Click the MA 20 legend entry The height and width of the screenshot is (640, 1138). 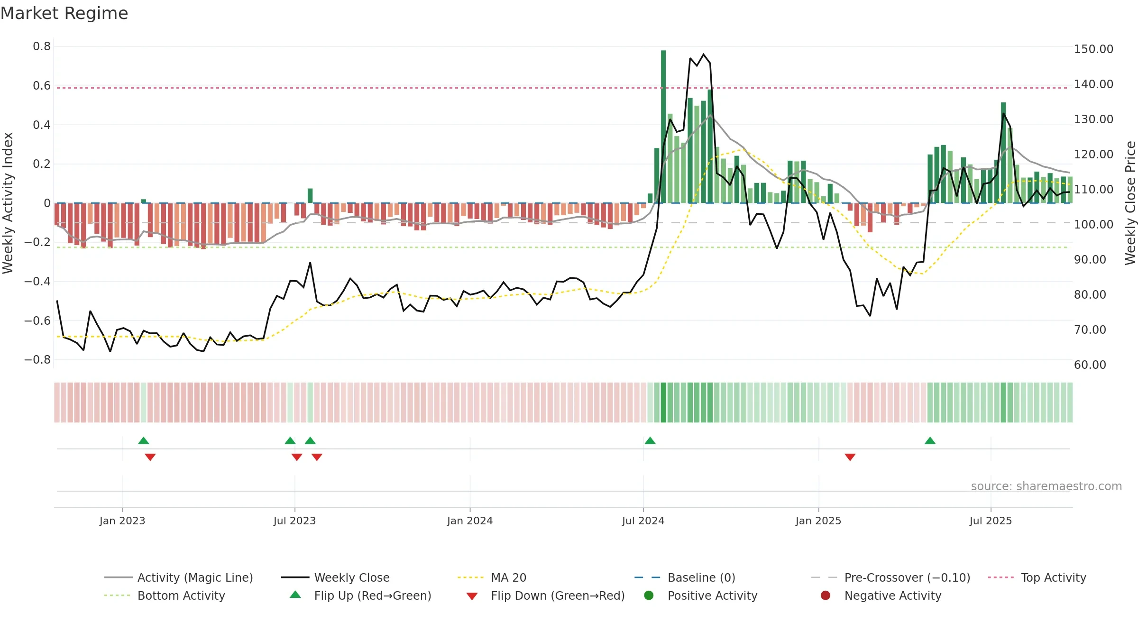[x=492, y=577]
